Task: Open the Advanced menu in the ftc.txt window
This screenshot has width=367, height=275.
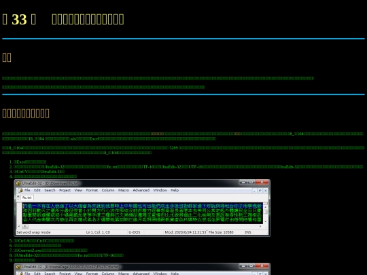Action: (x=141, y=190)
